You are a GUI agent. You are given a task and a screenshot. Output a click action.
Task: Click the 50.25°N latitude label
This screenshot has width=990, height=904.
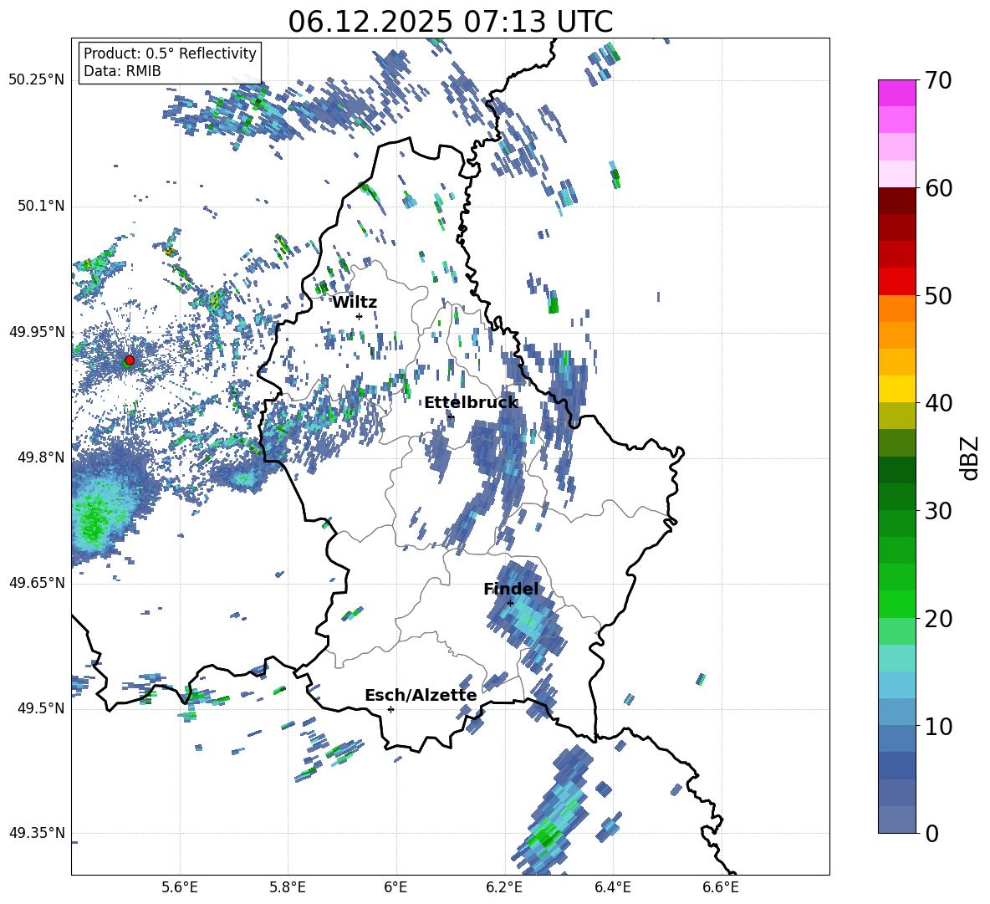coord(37,80)
